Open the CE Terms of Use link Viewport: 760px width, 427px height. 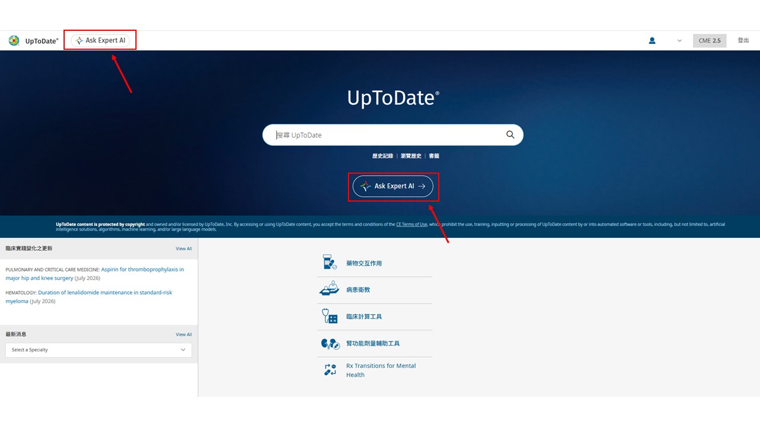tap(411, 224)
